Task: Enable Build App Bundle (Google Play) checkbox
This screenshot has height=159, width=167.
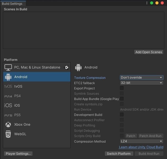Action: [x=122, y=99]
